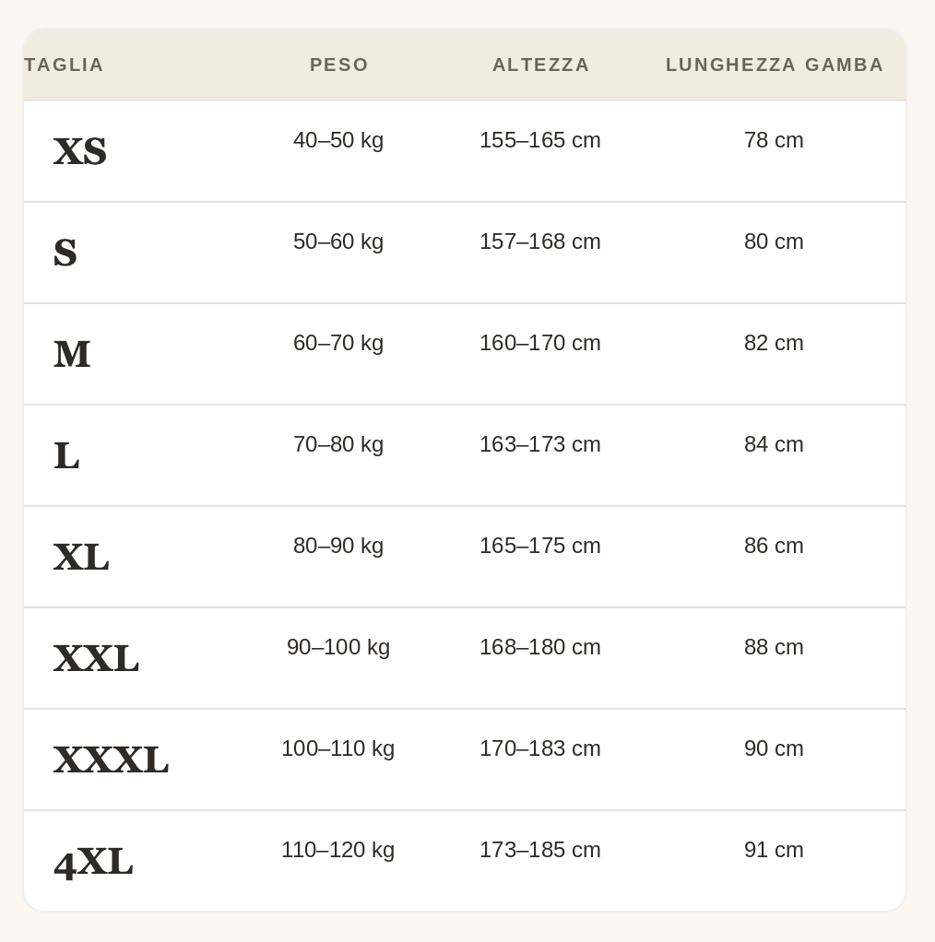Click the ALTEZZA column header
The height and width of the screenshot is (942, 935).
tap(541, 65)
